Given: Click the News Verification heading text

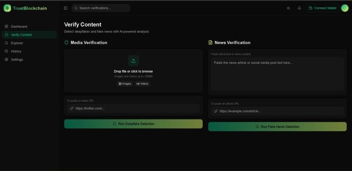Looking at the screenshot, I should (x=232, y=42).
